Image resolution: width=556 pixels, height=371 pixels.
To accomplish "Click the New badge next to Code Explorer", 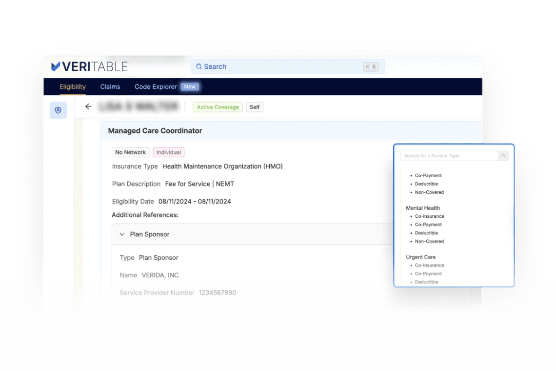I will tap(190, 86).
